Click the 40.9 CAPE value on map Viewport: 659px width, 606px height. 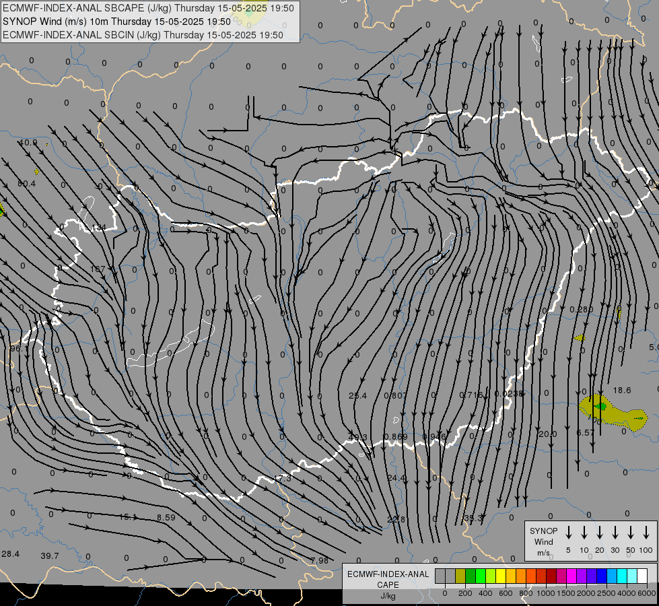click(28, 143)
